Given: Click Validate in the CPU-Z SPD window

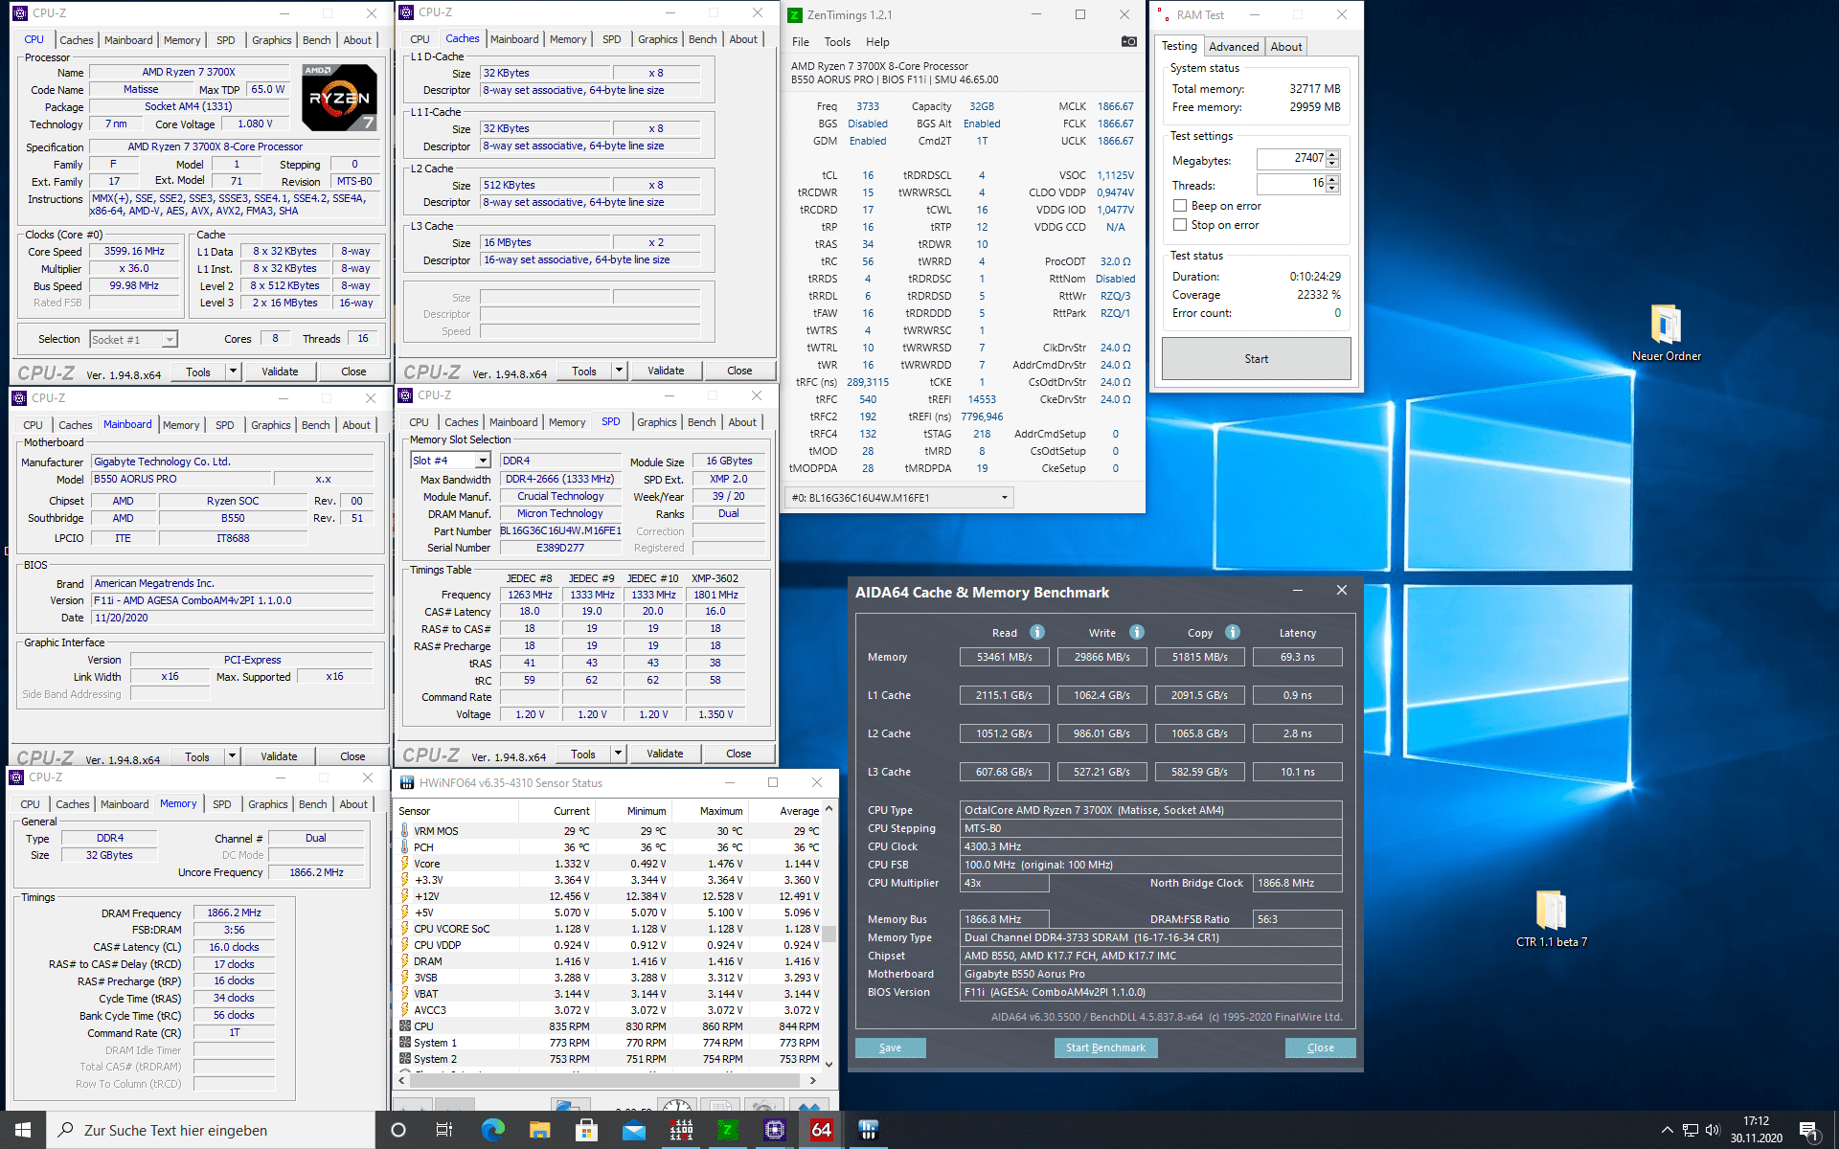Looking at the screenshot, I should (665, 754).
